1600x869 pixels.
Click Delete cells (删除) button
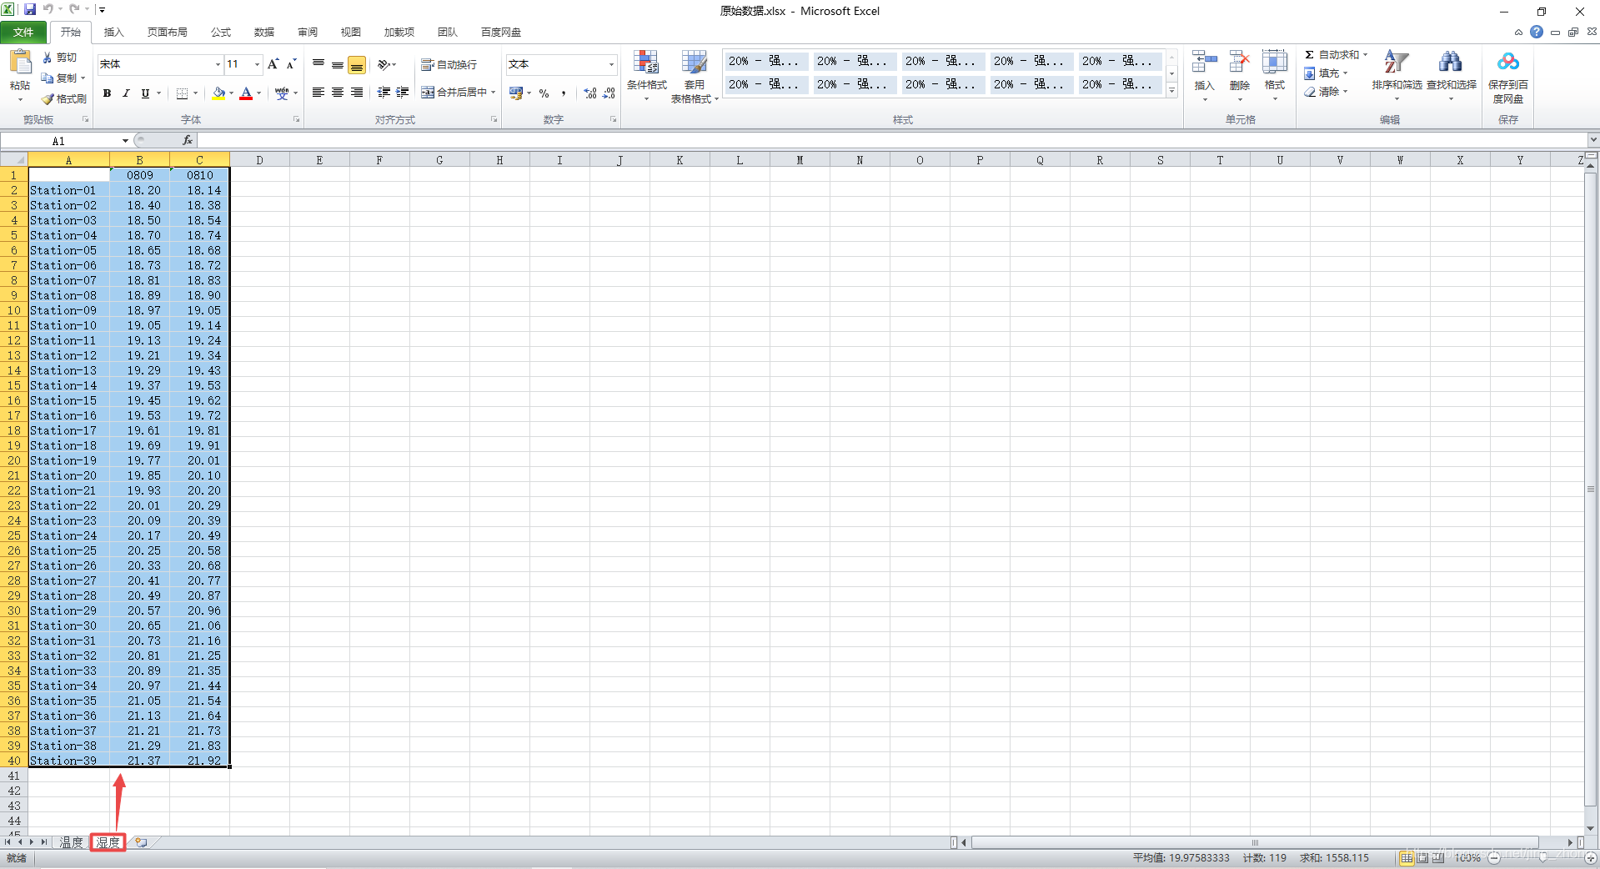click(1240, 75)
